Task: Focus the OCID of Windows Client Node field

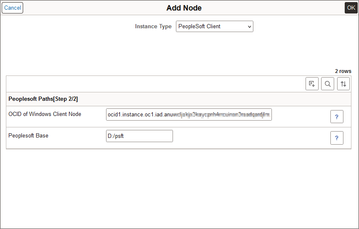Action: 189,115
